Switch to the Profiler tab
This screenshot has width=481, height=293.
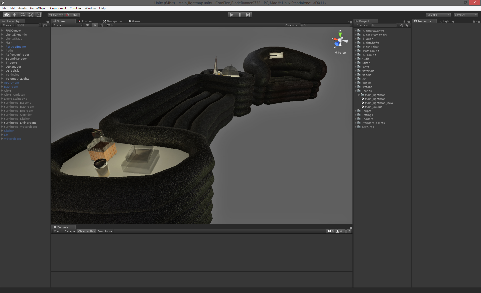coord(85,21)
